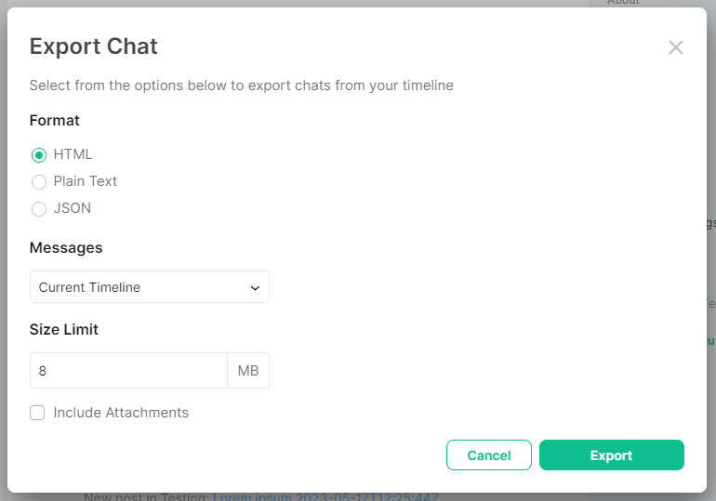Focus the Size Limit number field
Image resolution: width=716 pixels, height=501 pixels.
coord(128,371)
